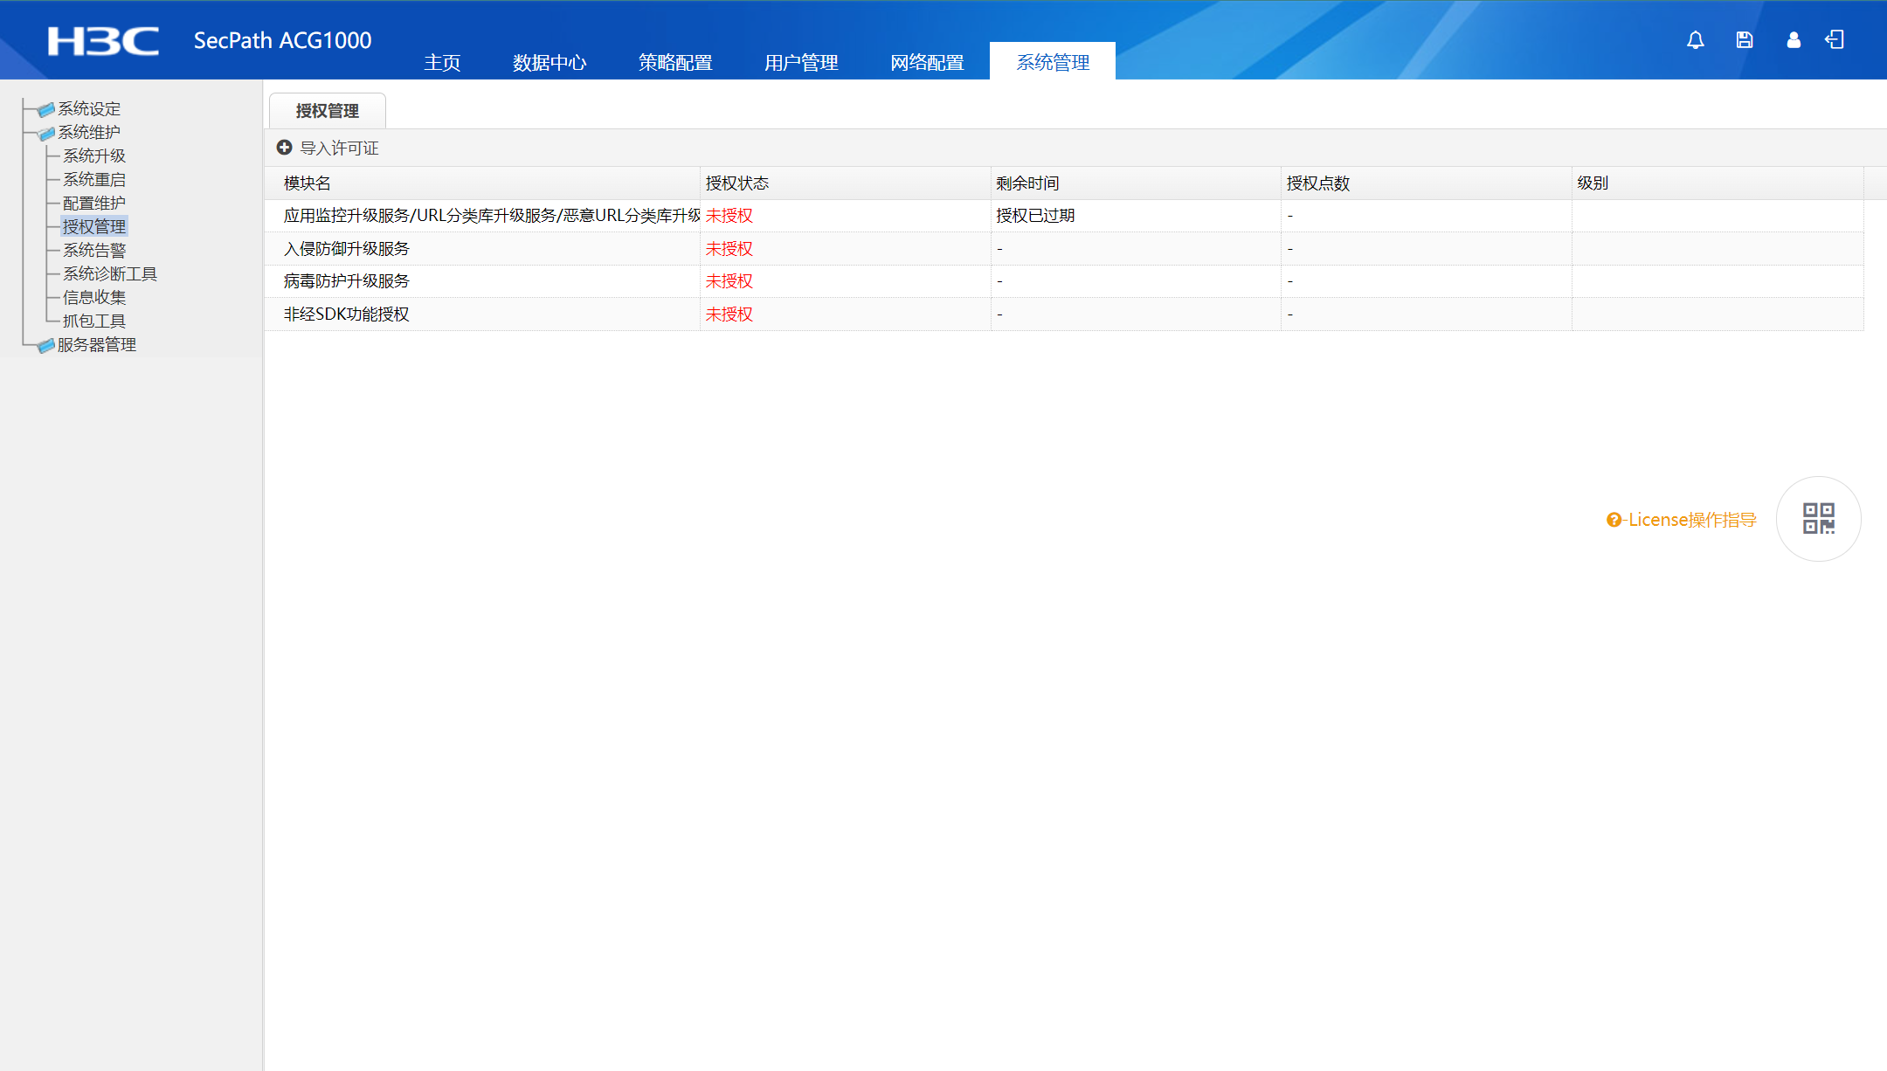Go to the 网络配置 tab
1887x1071 pixels.
click(x=926, y=63)
